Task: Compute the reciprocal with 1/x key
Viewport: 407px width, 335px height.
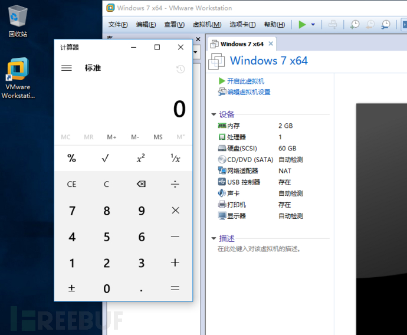Action: tap(175, 158)
